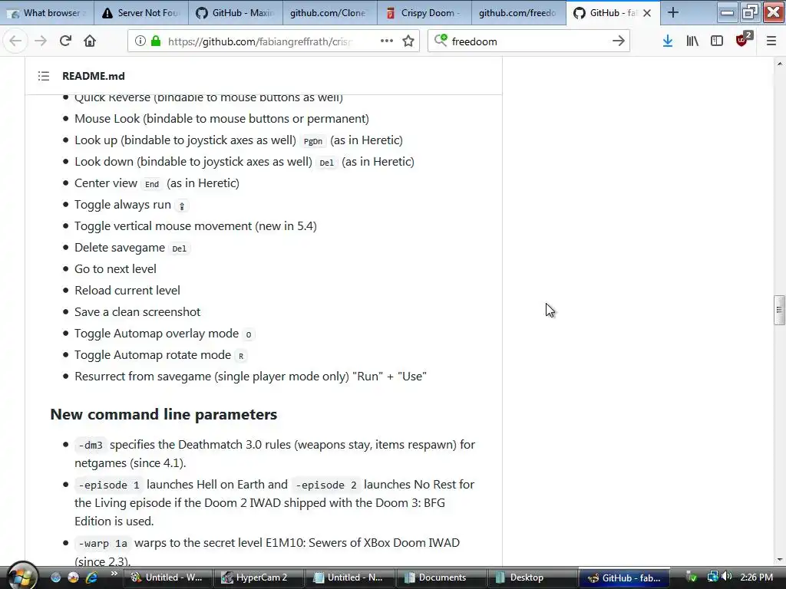Open the browser home page icon

[x=90, y=41]
